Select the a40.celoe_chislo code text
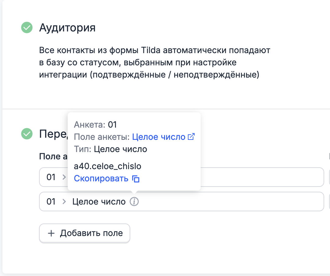The image size is (330, 276). (108, 166)
